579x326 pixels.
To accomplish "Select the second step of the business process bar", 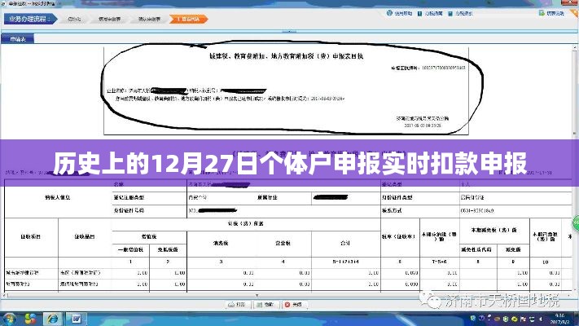I will (109, 19).
